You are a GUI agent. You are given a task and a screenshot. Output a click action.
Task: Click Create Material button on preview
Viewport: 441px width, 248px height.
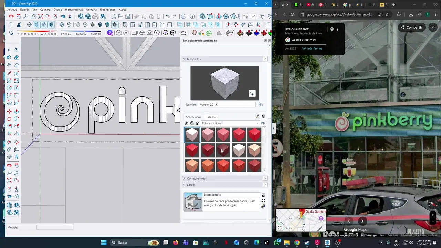[x=252, y=93]
